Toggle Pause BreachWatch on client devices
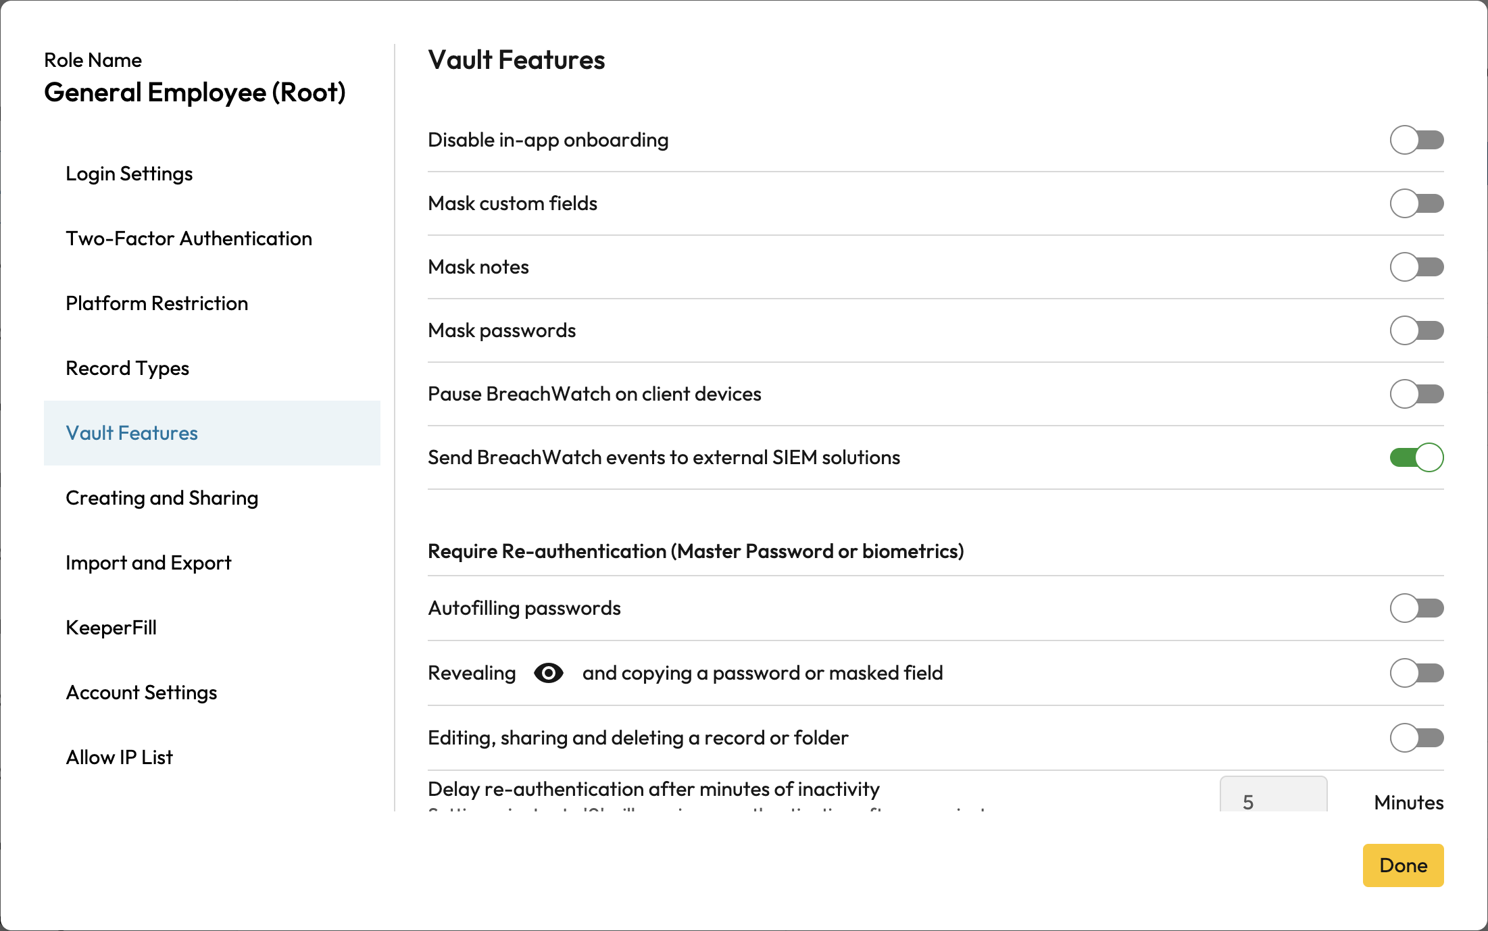The image size is (1488, 931). click(x=1416, y=394)
